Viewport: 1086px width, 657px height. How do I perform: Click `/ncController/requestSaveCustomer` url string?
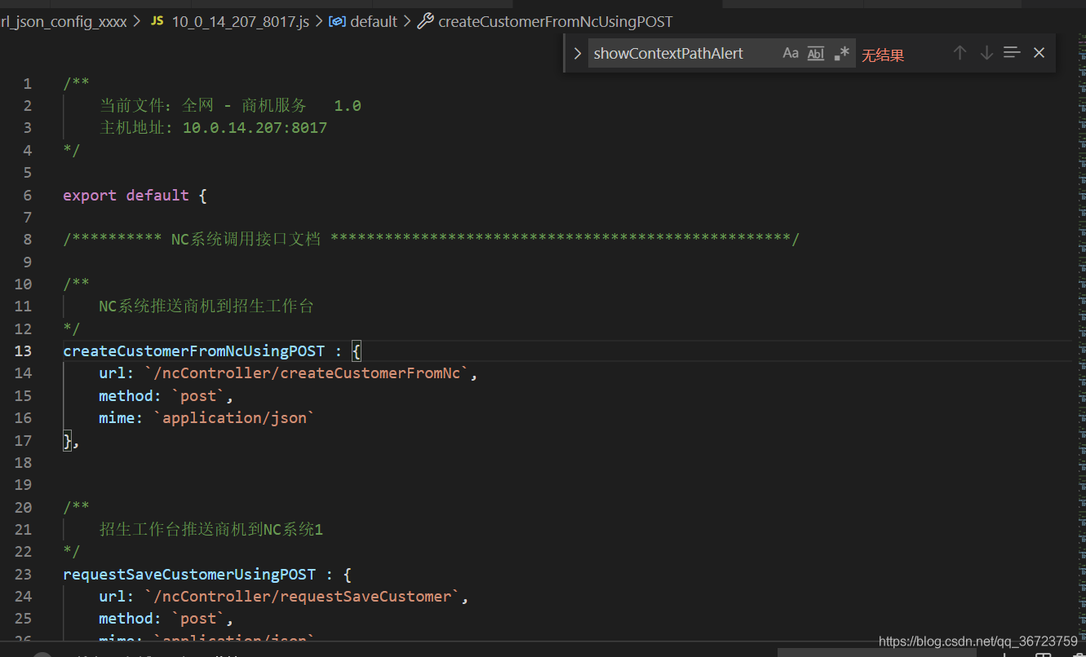(302, 596)
